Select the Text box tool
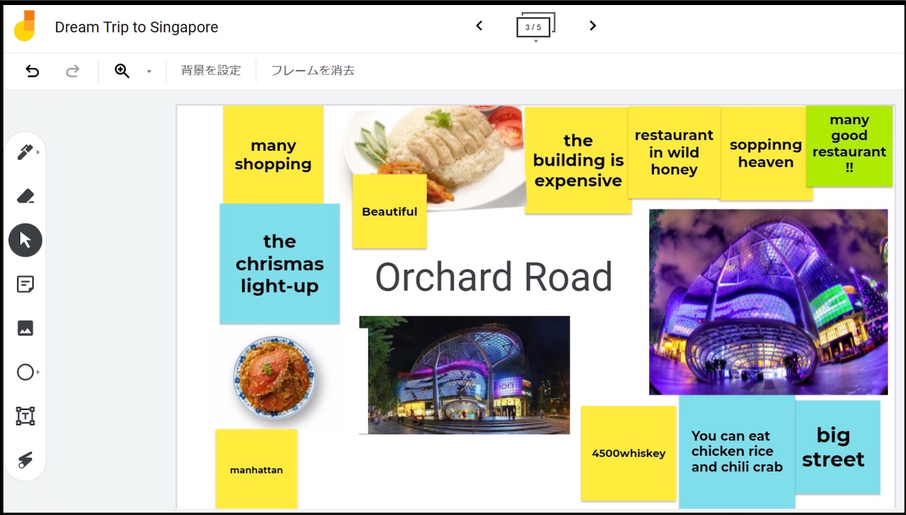Screen dimensions: 906x515 (25, 416)
